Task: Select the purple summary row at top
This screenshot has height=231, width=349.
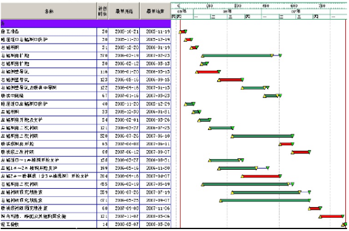Action: [x=86, y=23]
